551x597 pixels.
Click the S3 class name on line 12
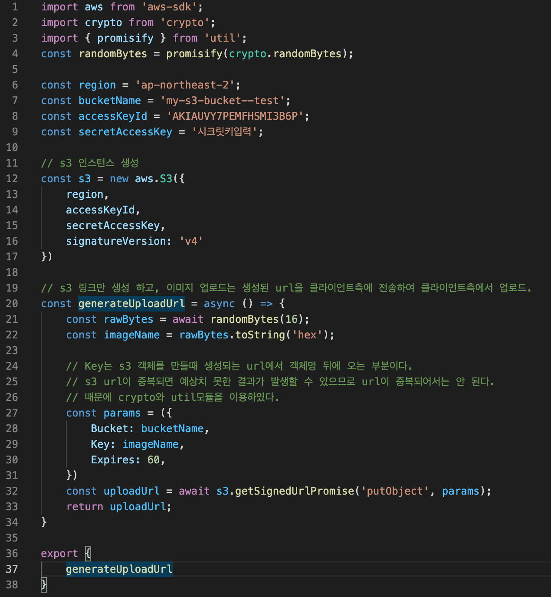(166, 179)
